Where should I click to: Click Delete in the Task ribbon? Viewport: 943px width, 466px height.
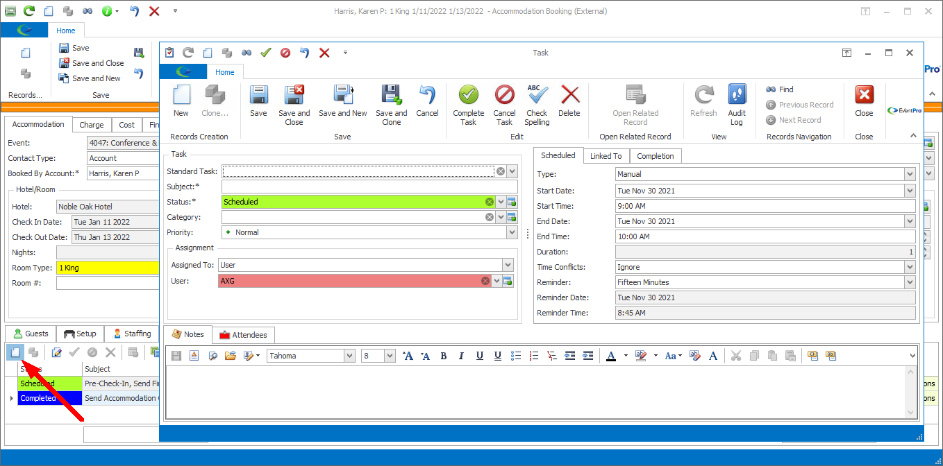click(x=569, y=100)
